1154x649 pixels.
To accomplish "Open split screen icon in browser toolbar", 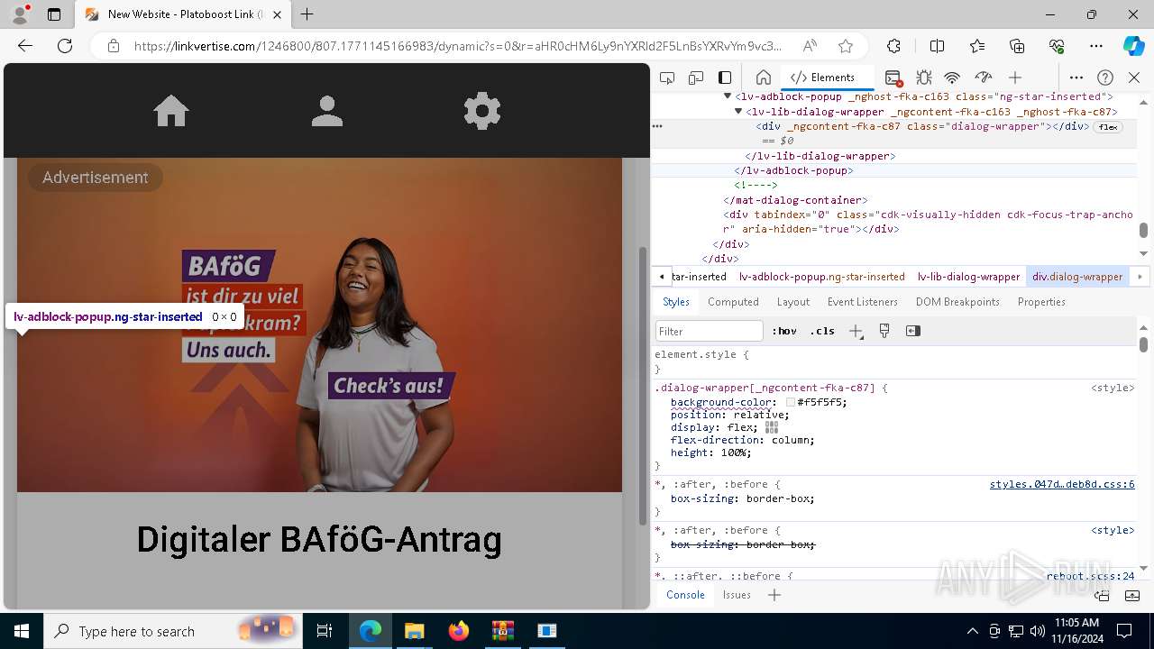I will (x=937, y=46).
